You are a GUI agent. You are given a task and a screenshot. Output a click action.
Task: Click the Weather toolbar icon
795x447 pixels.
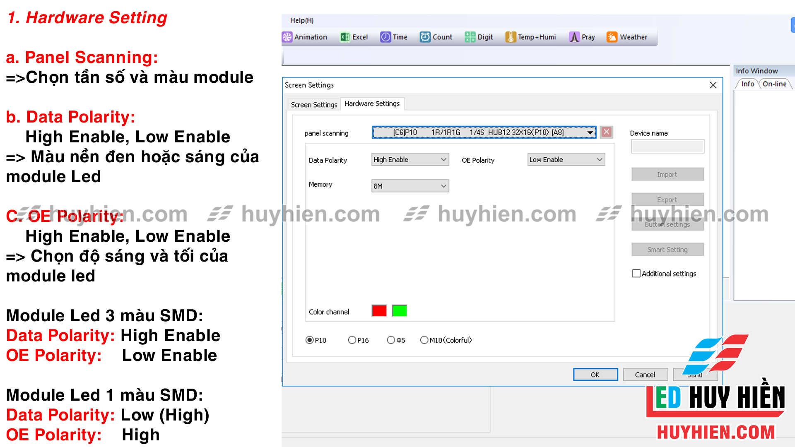(x=612, y=37)
